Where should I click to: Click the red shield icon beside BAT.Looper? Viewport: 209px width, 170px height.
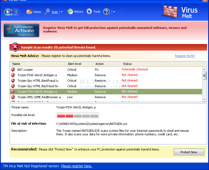tap(13, 70)
